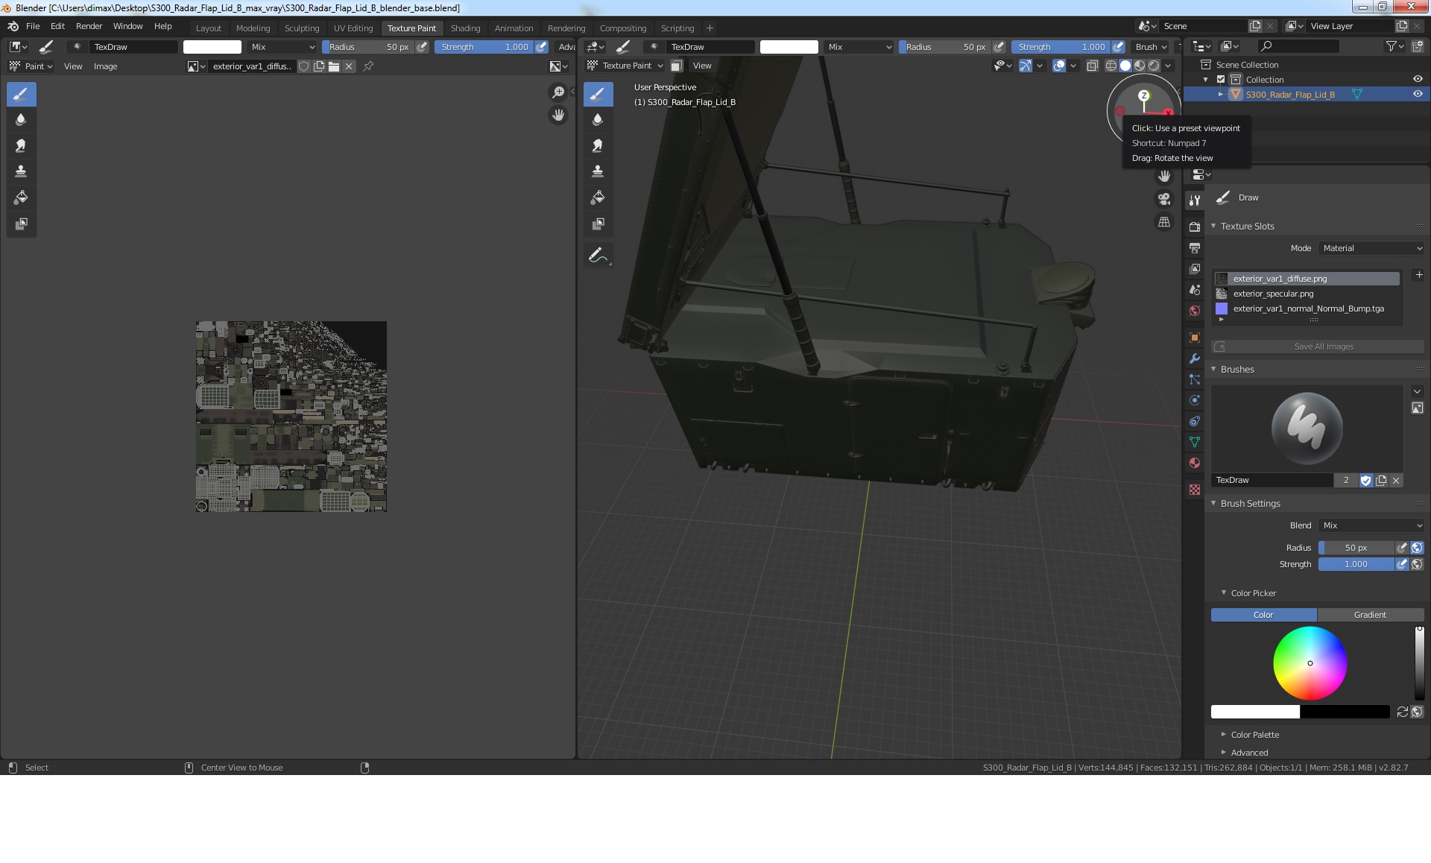Click pan hand icon in image editor

[x=557, y=115]
